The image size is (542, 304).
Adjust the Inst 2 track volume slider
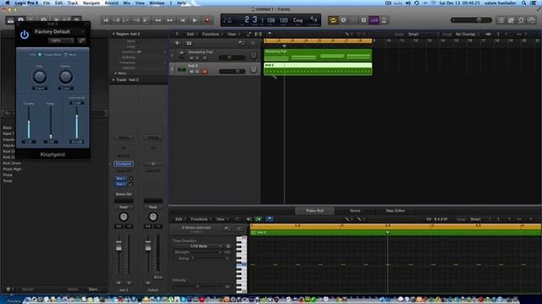coord(232,71)
